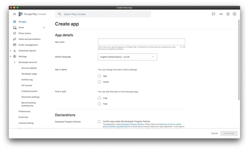Click the Download reports icon
Screen dimensions: 246x148
pyautogui.click(x=14, y=51)
